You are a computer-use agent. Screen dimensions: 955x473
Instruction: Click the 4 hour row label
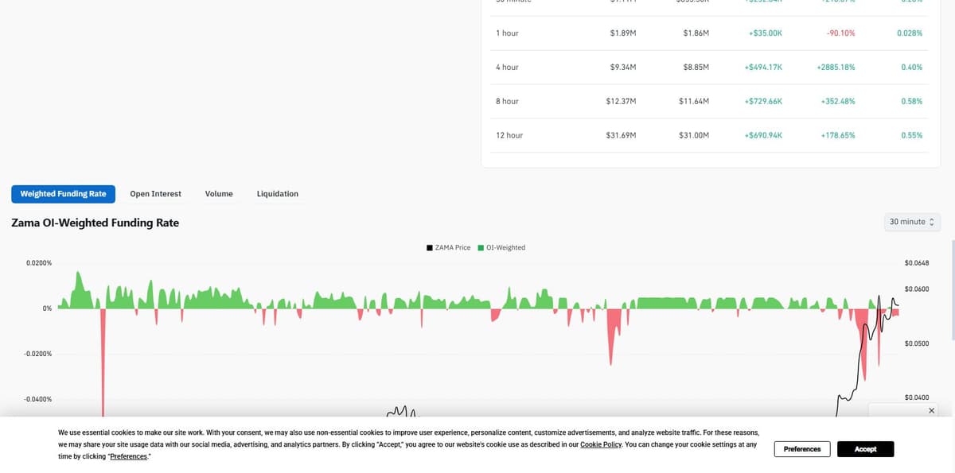[x=507, y=68]
